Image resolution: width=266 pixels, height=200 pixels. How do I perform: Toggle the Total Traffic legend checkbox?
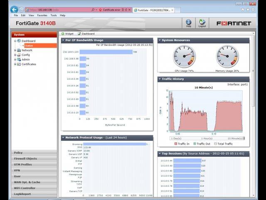[215, 144]
